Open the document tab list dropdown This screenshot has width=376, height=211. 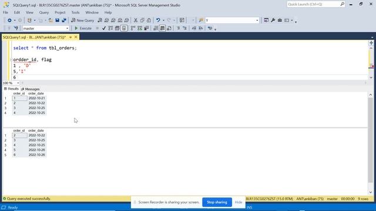pos(372,38)
